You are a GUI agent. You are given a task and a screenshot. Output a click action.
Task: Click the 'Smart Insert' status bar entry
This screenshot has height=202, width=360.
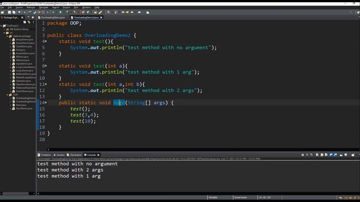pyautogui.click(x=241, y=198)
